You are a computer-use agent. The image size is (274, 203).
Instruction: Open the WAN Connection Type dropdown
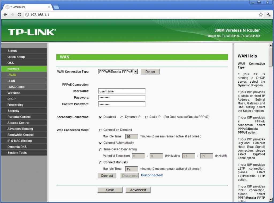coord(118,72)
